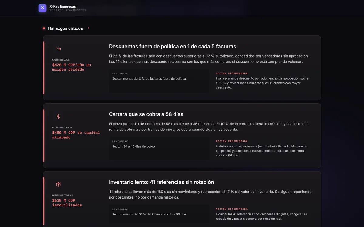The image size is (364, 227).
Task: Click the red dot beside Hallazgos críticos
Action: coord(44,28)
